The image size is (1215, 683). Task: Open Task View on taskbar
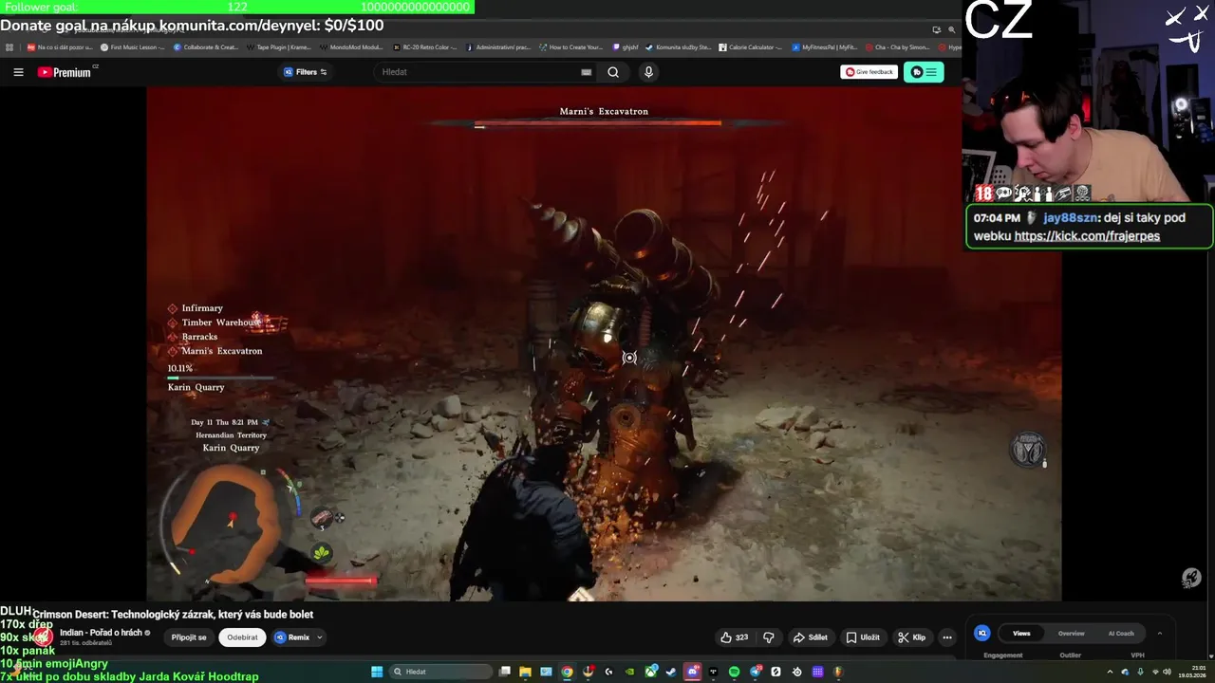[x=505, y=672]
